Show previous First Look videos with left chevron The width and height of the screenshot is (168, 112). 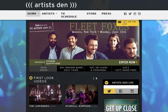tap(94, 78)
